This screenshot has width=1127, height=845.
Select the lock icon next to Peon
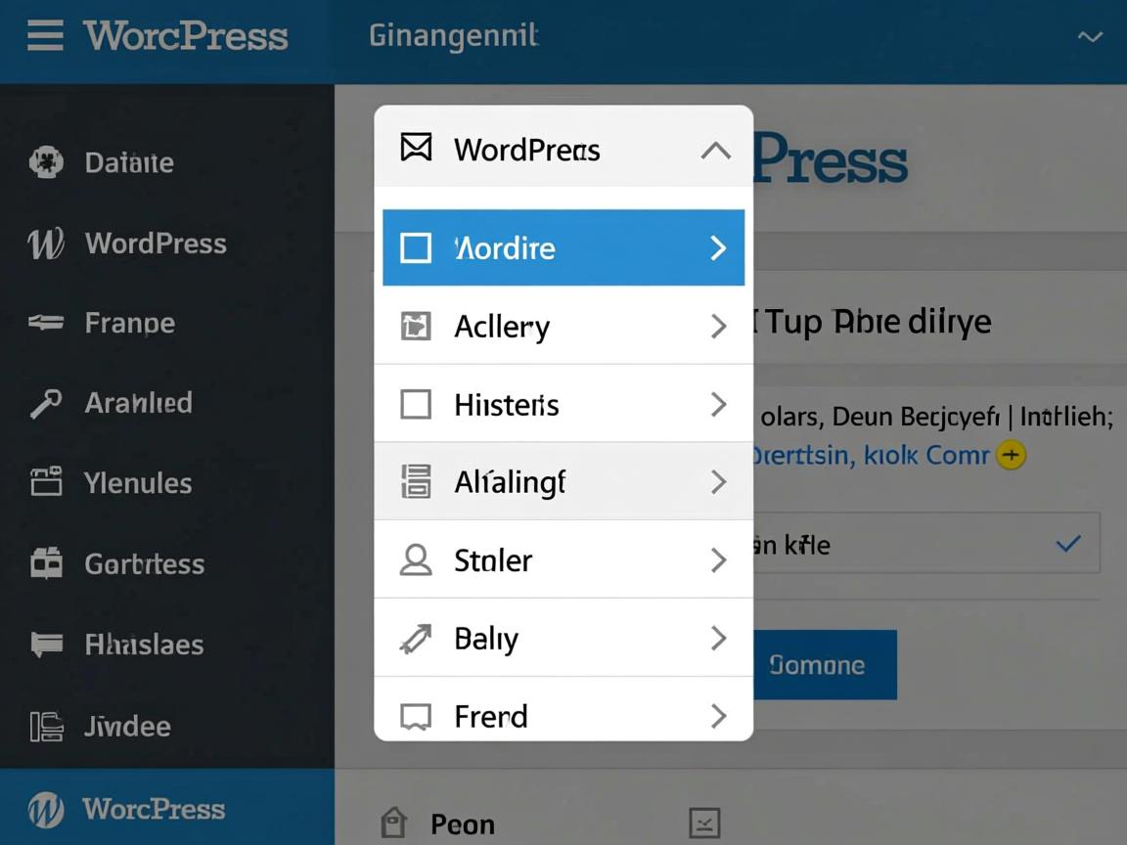click(x=394, y=824)
